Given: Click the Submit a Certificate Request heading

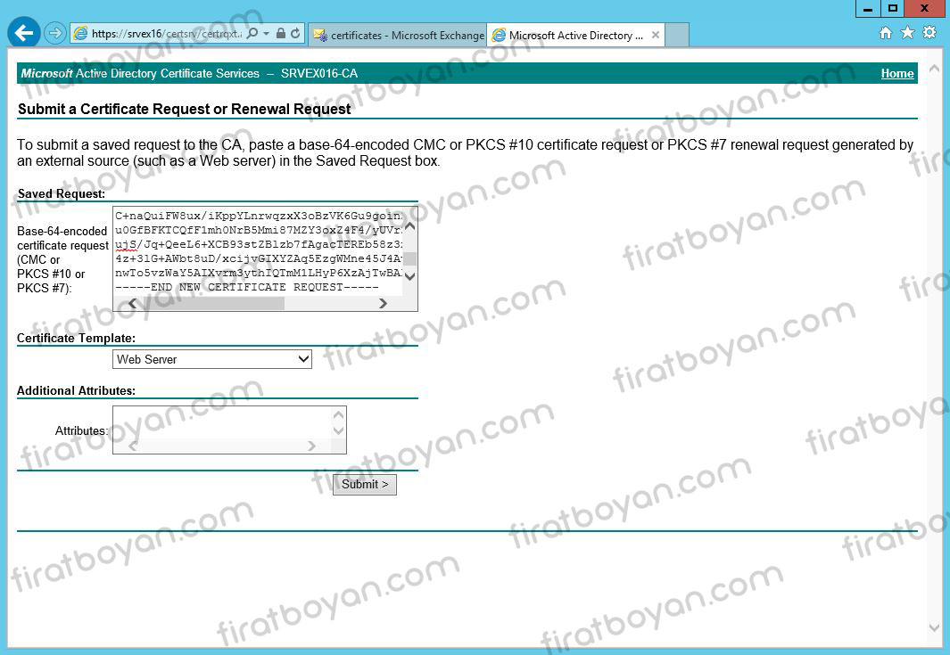Looking at the screenshot, I should click(x=184, y=109).
